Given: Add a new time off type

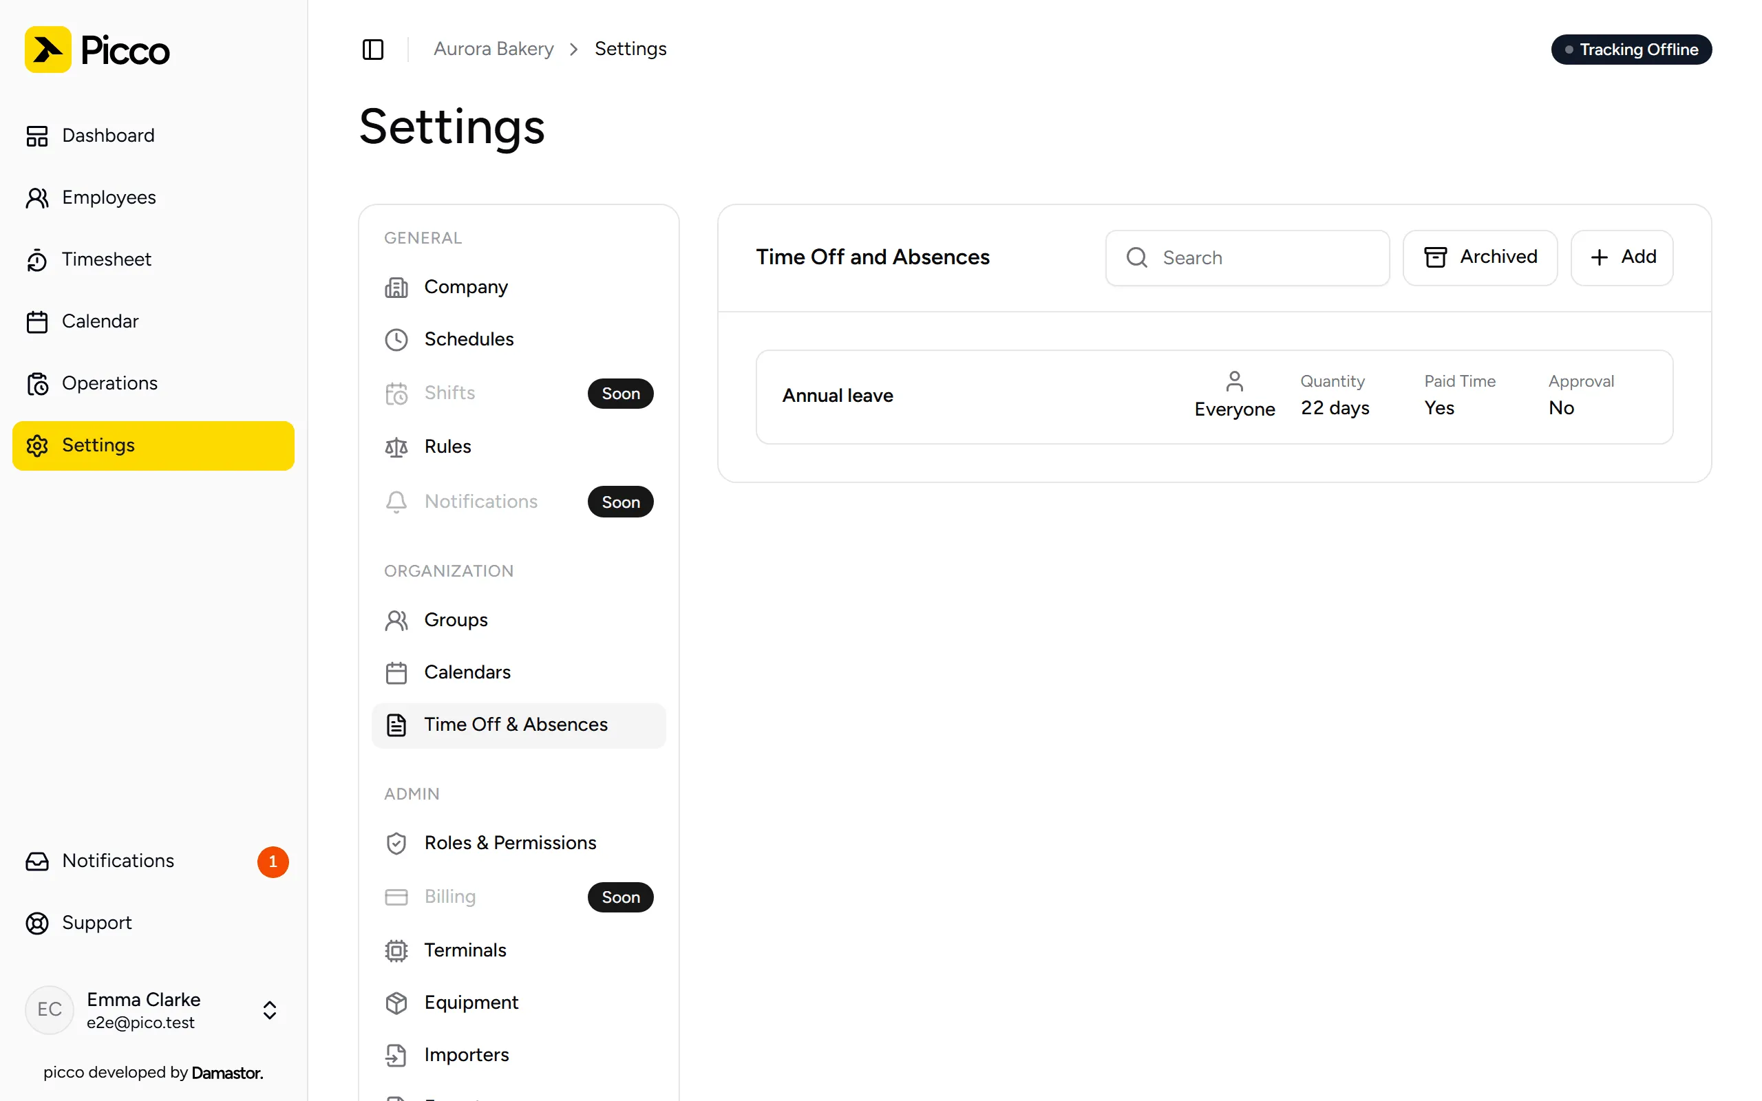Looking at the screenshot, I should pyautogui.click(x=1622, y=258).
